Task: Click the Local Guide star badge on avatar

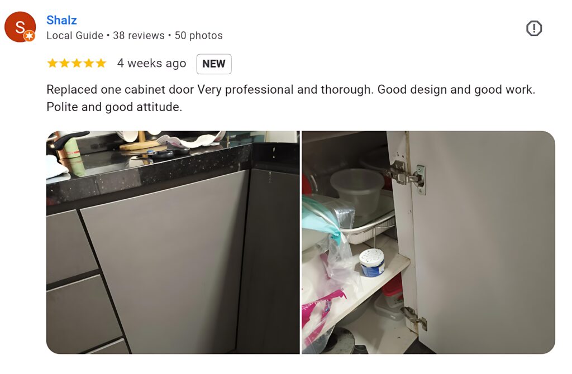Action: tap(30, 36)
